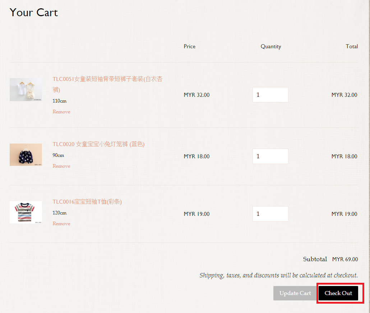Image resolution: width=370 pixels, height=313 pixels.
Task: Click the Subtotal label
Action: [315, 259]
